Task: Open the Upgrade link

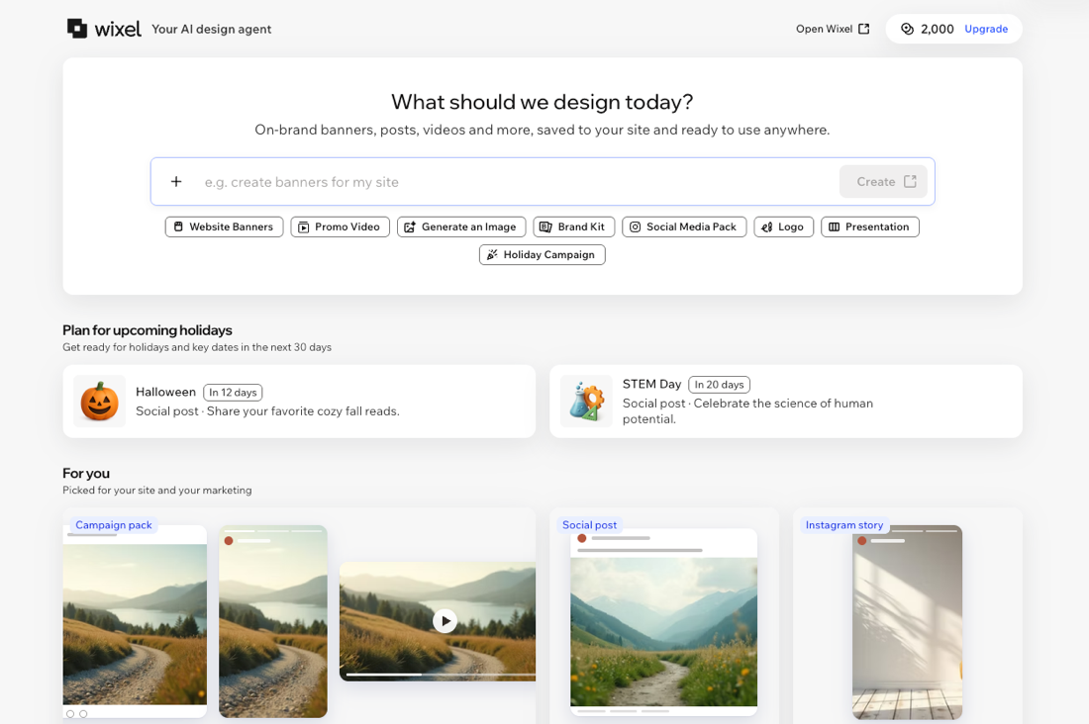Action: pyautogui.click(x=985, y=29)
